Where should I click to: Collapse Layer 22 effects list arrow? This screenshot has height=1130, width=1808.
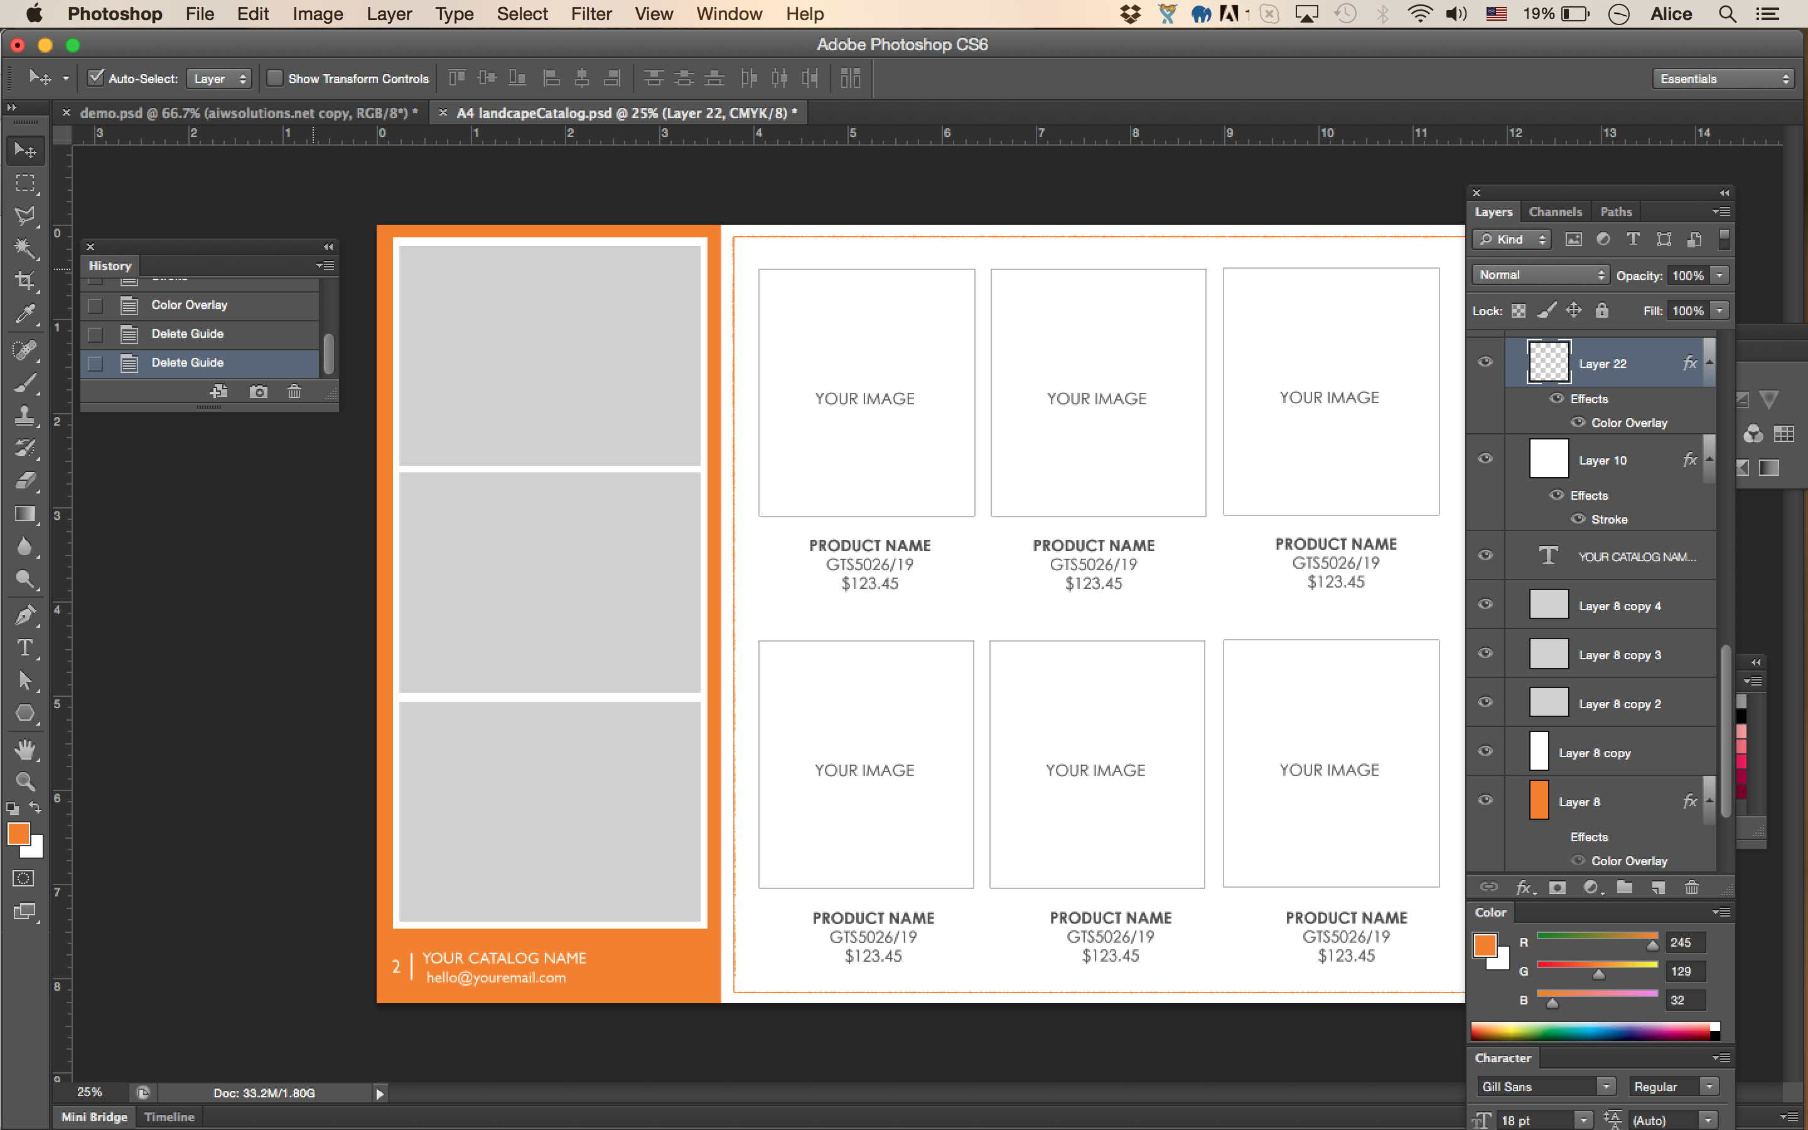[x=1709, y=362]
